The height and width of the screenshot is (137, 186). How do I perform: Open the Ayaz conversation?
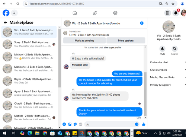click(x=29, y=93)
